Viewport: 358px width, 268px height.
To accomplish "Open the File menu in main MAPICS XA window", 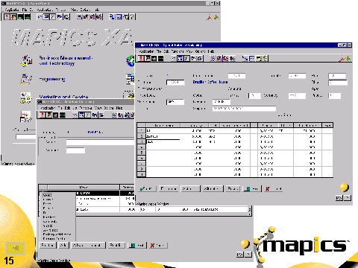I will coord(25,10).
